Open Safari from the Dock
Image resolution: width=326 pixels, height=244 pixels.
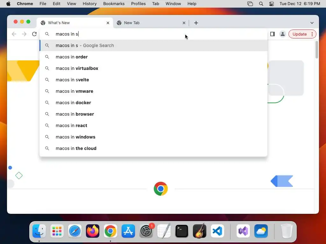(x=75, y=231)
